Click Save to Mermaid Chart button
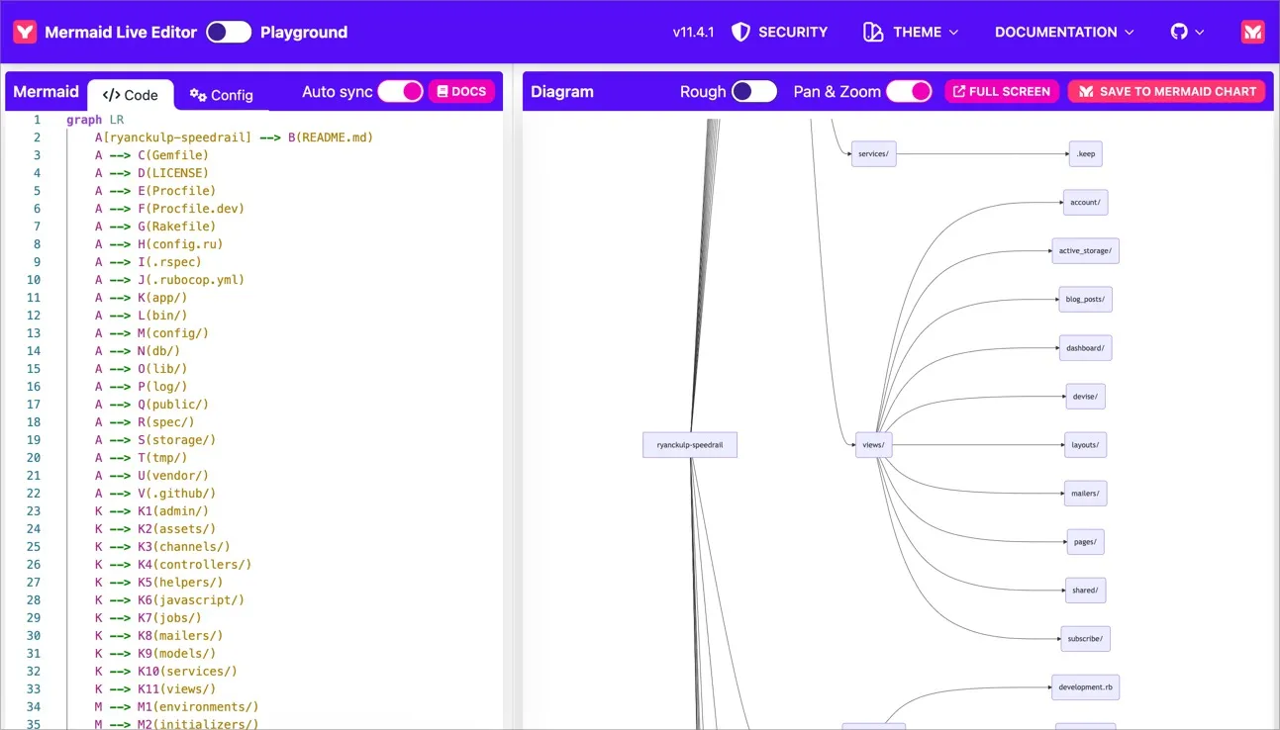The image size is (1280, 730). (1166, 92)
